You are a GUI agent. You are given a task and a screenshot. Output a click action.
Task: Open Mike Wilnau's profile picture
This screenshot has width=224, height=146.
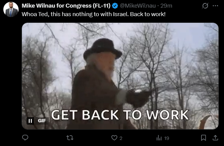click(11, 9)
